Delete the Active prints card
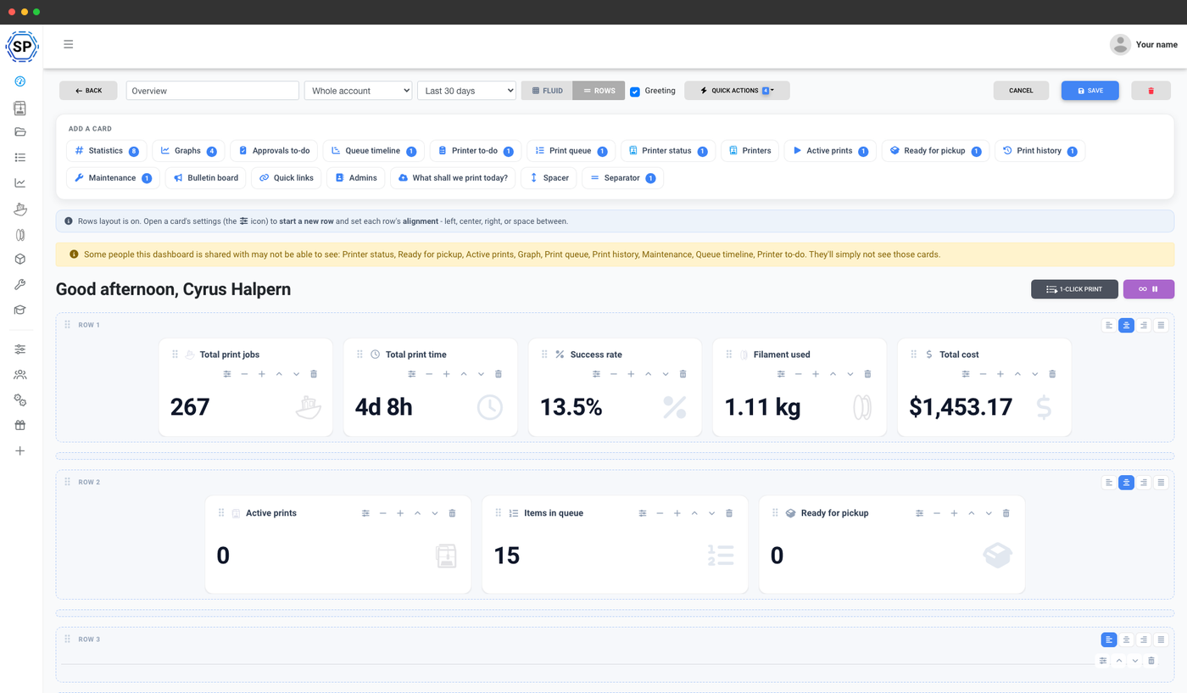The height and width of the screenshot is (693, 1187). click(x=452, y=513)
